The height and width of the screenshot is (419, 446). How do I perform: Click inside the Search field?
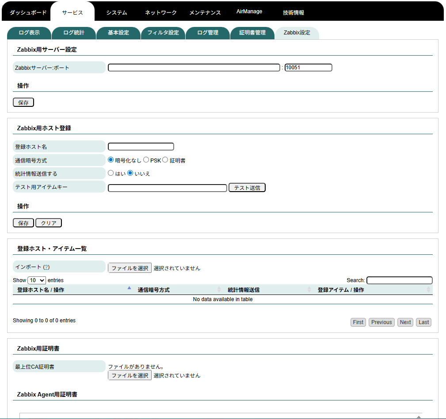(399, 280)
